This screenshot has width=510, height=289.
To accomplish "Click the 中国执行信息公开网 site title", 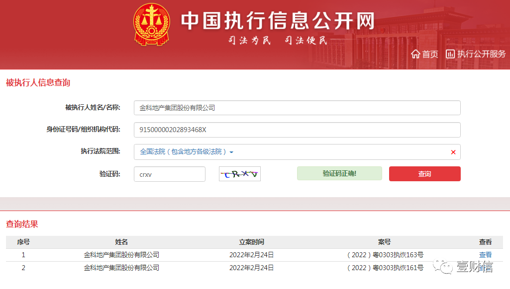I will click(278, 20).
